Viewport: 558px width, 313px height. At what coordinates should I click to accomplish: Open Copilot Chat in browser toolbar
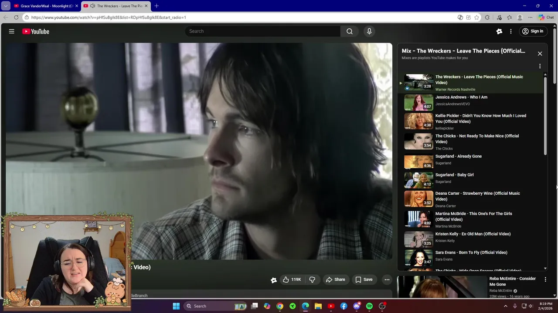(546, 17)
